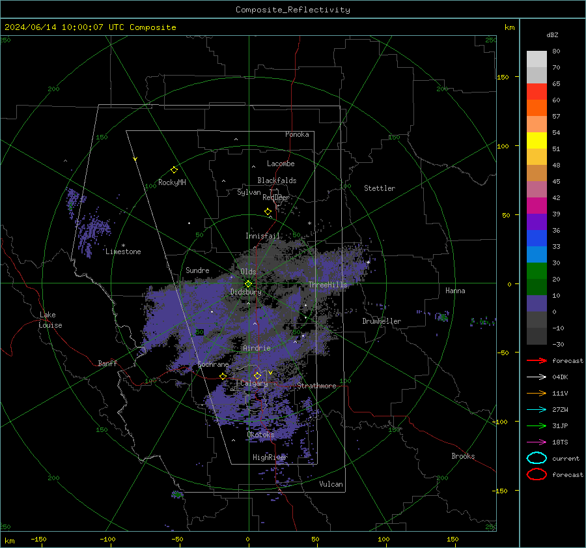Click the Banff label
The width and height of the screenshot is (586, 548).
[107, 364]
